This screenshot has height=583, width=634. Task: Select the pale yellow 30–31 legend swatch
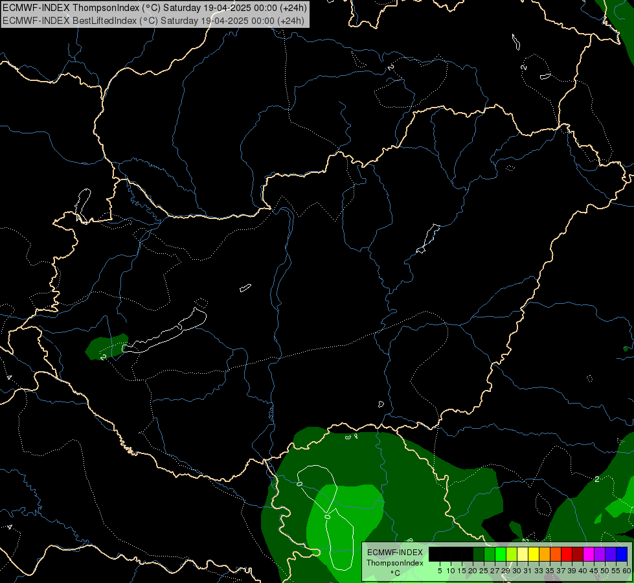[x=523, y=554]
